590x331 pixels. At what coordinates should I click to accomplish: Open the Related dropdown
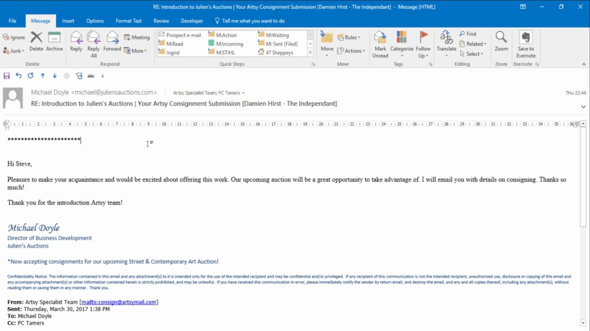[472, 44]
